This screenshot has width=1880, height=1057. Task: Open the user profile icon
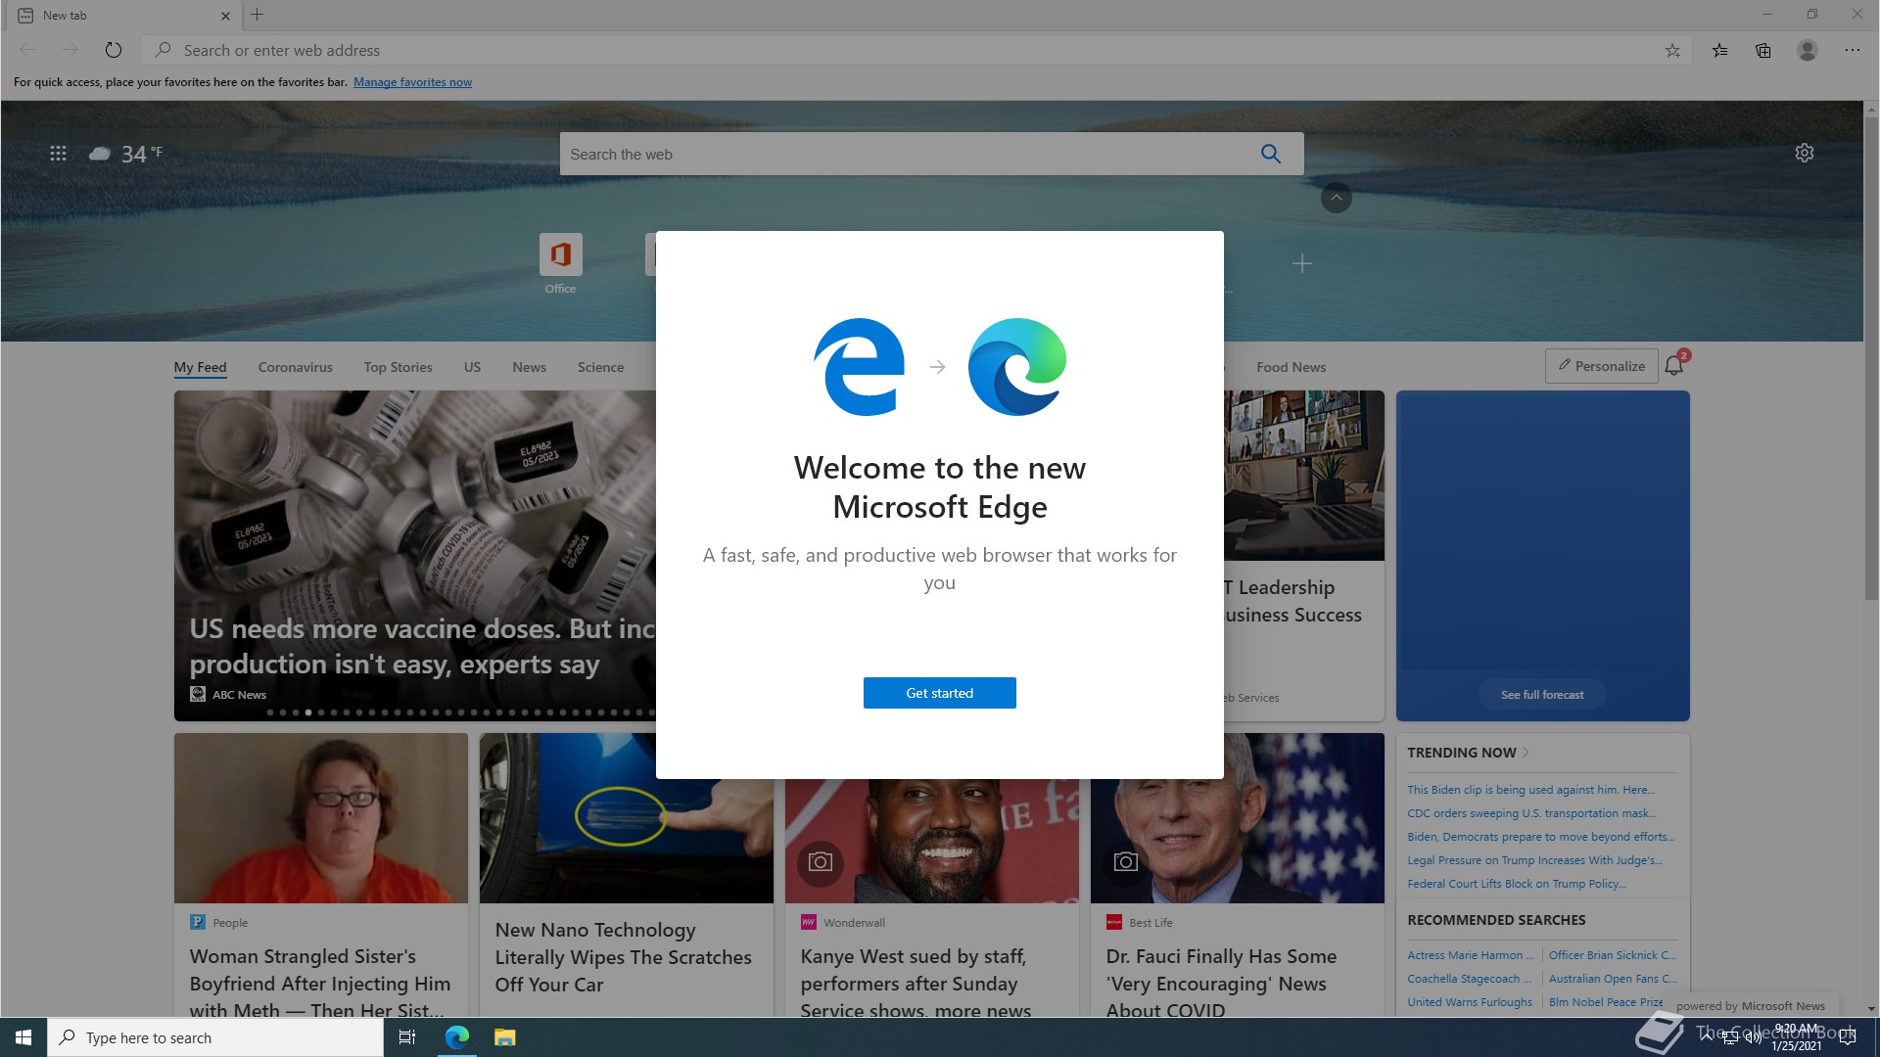1808,50
